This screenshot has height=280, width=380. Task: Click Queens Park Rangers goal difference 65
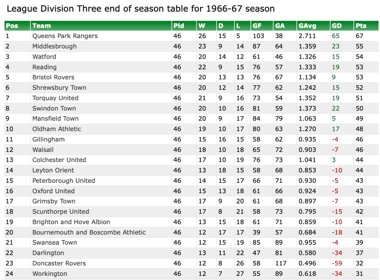coord(336,36)
